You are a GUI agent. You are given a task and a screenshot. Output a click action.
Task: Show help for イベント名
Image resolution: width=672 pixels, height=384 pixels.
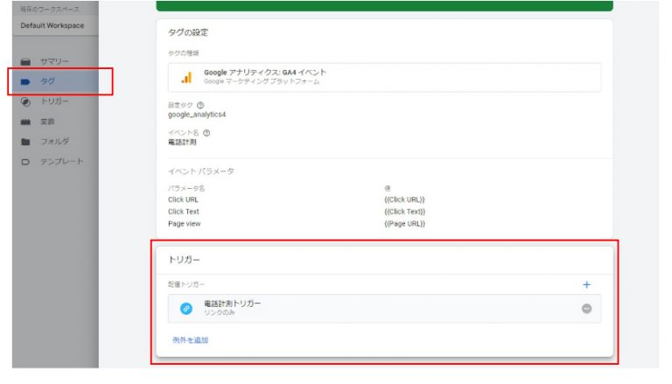pos(206,133)
